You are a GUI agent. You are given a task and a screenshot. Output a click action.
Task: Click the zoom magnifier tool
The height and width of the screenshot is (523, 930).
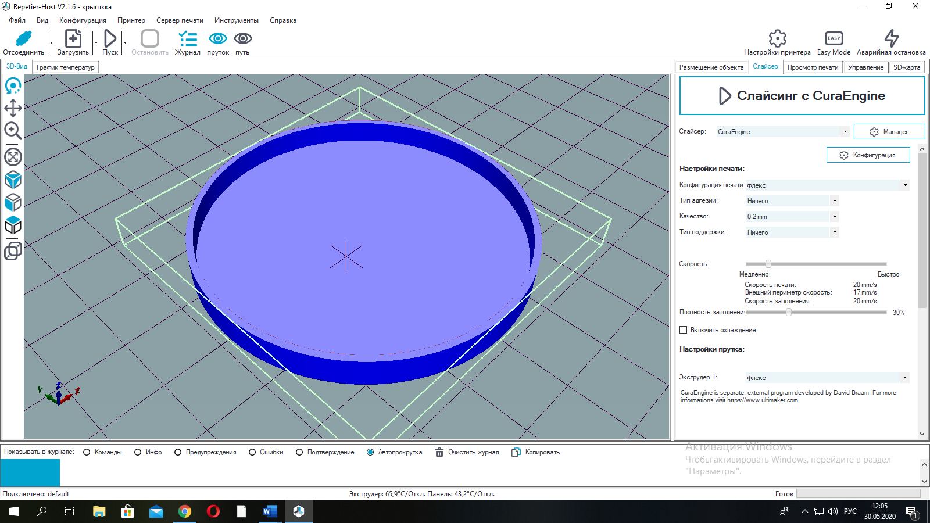(13, 131)
